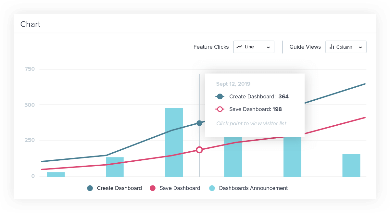The width and height of the screenshot is (390, 213).
Task: Open the Feature Clicks Line dropdown
Action: (x=254, y=47)
